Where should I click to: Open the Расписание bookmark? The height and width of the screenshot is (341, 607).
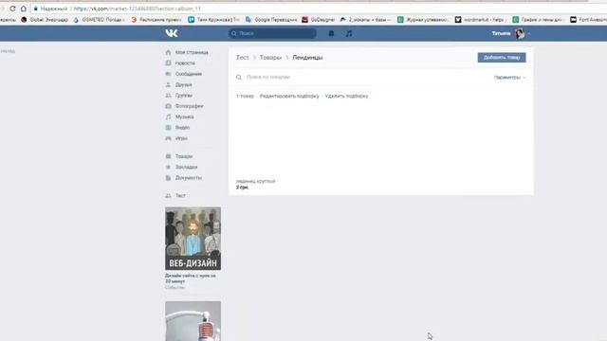tap(156, 19)
